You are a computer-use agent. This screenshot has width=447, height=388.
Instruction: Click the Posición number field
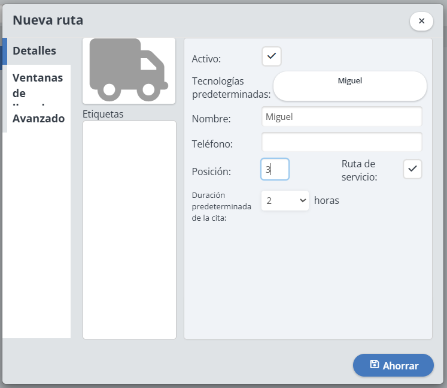[x=275, y=169]
